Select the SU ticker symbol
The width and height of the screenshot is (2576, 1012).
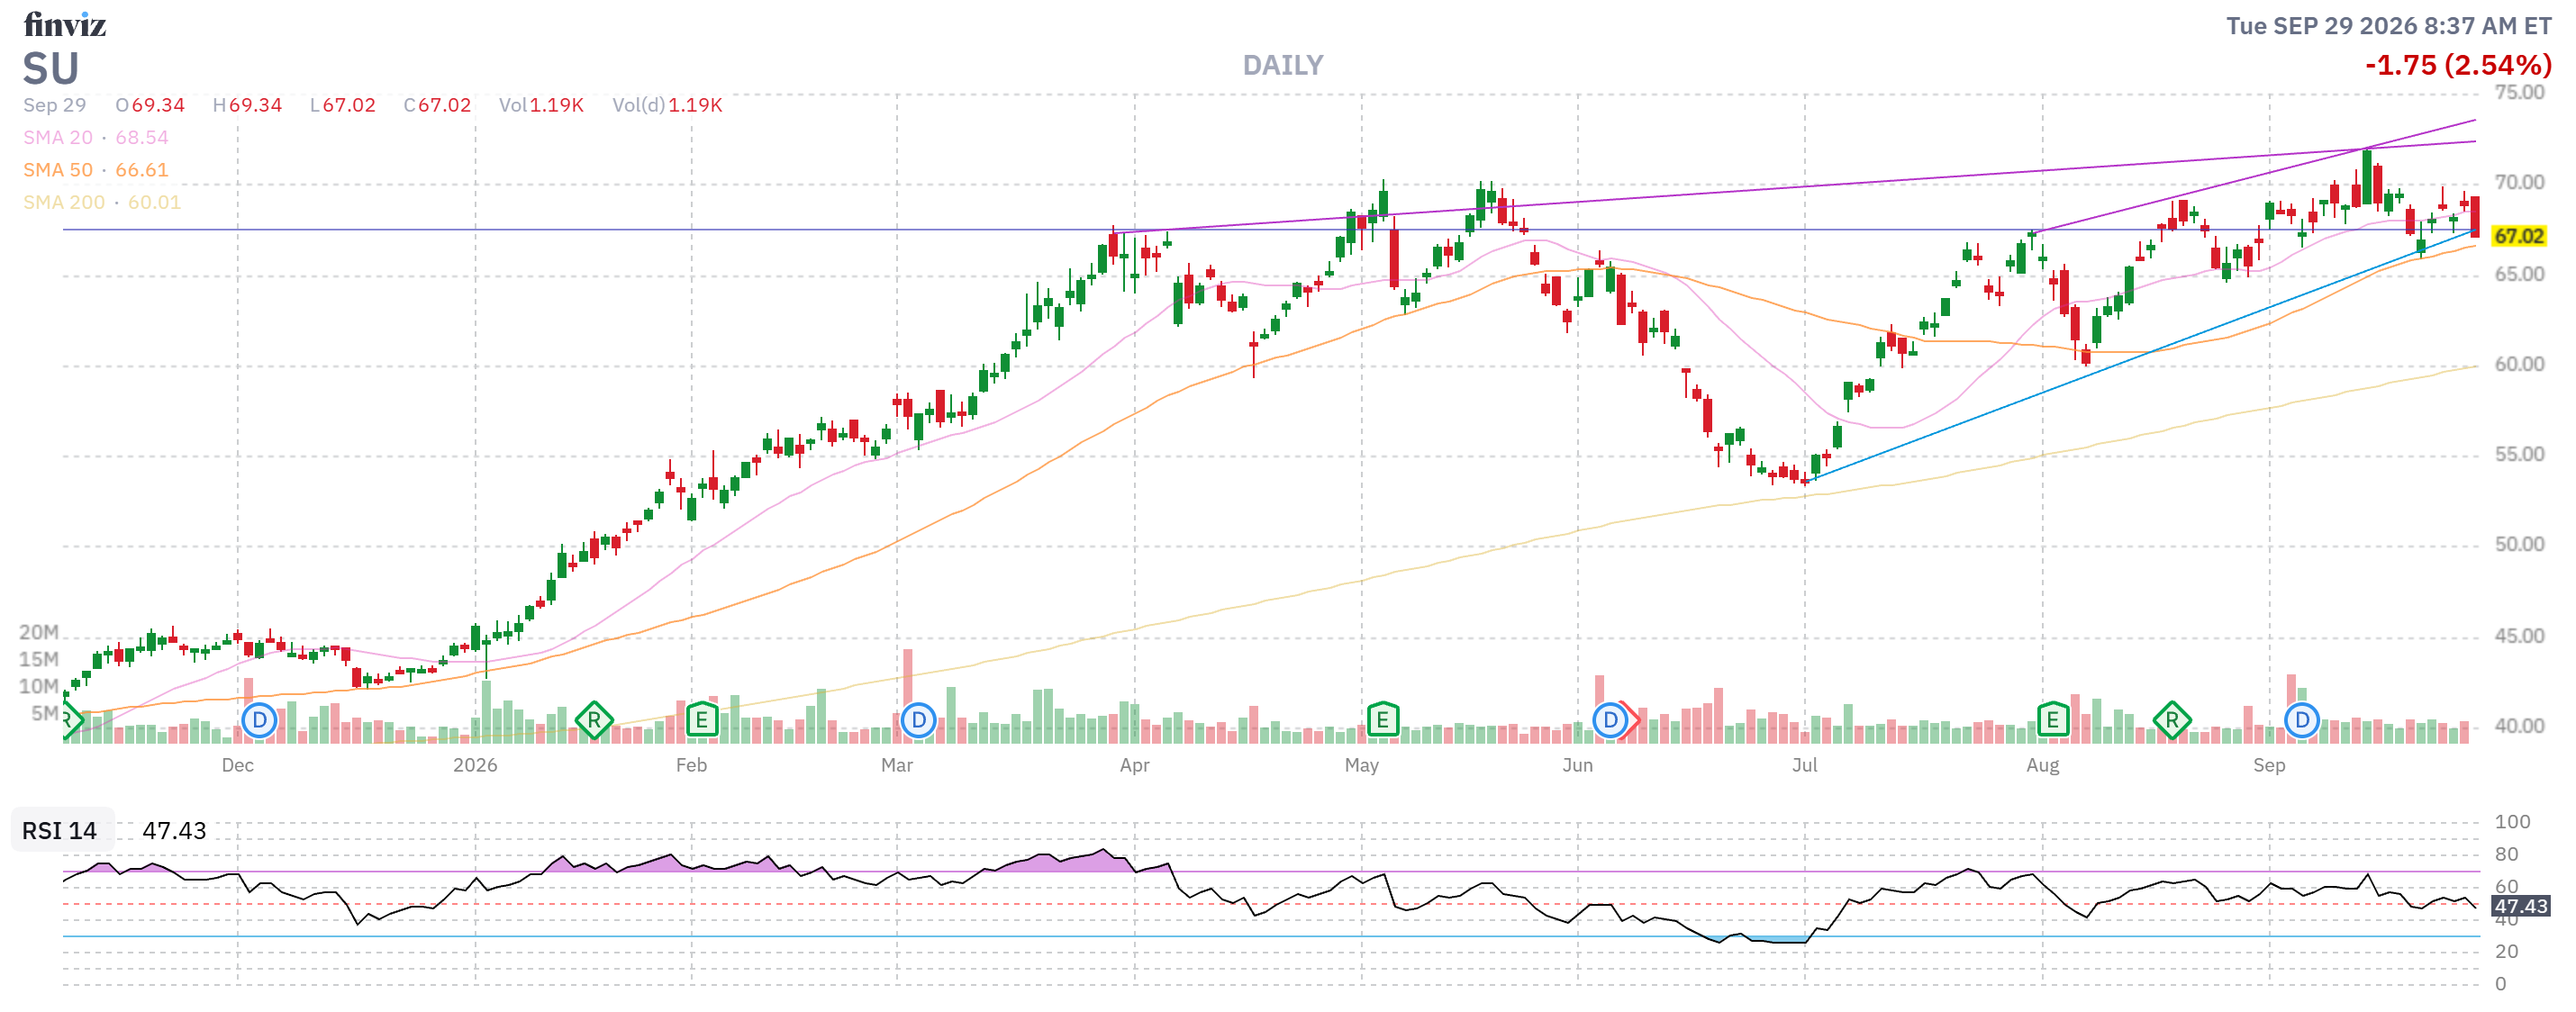pos(51,69)
